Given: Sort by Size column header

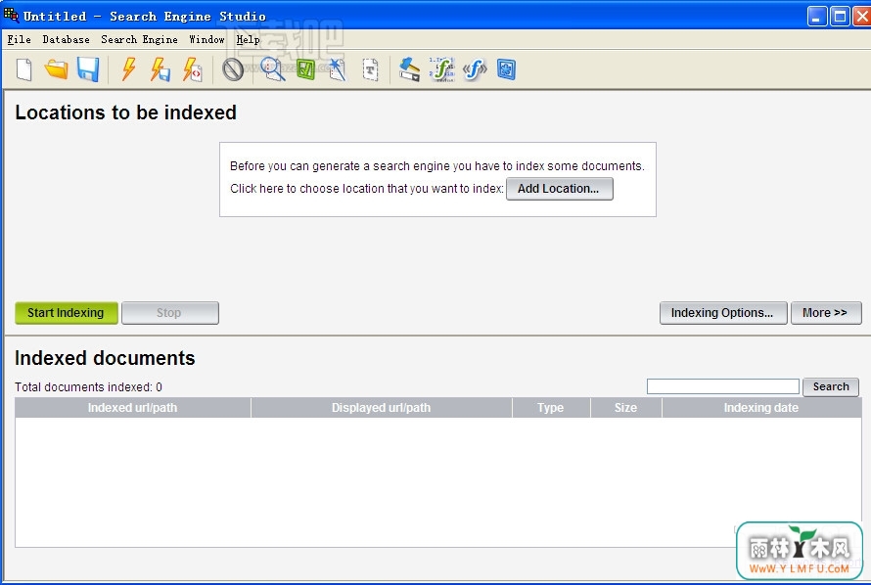Looking at the screenshot, I should [625, 407].
